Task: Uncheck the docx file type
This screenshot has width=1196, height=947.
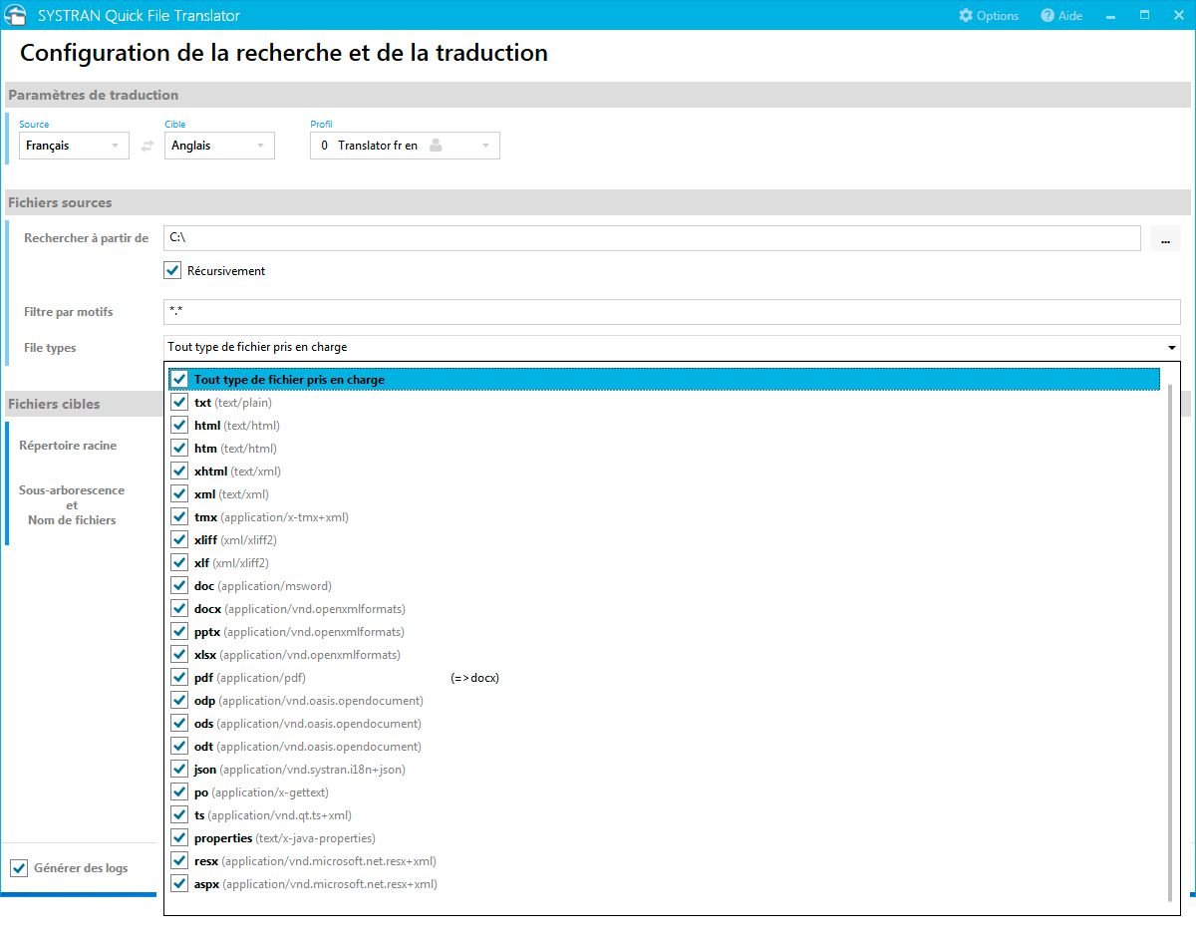Action: pos(179,609)
